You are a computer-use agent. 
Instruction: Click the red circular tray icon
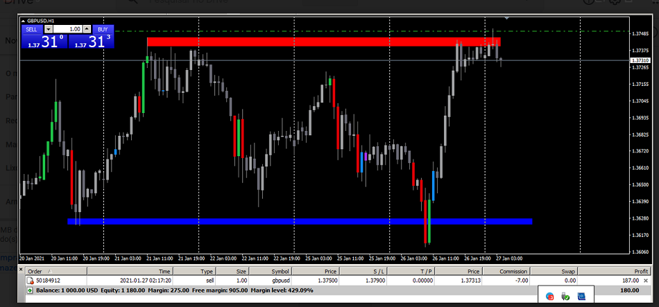coord(550,296)
